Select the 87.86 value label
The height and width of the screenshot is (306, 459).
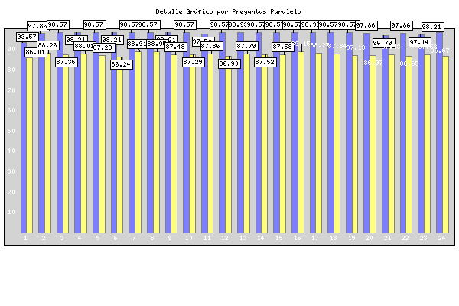[211, 46]
